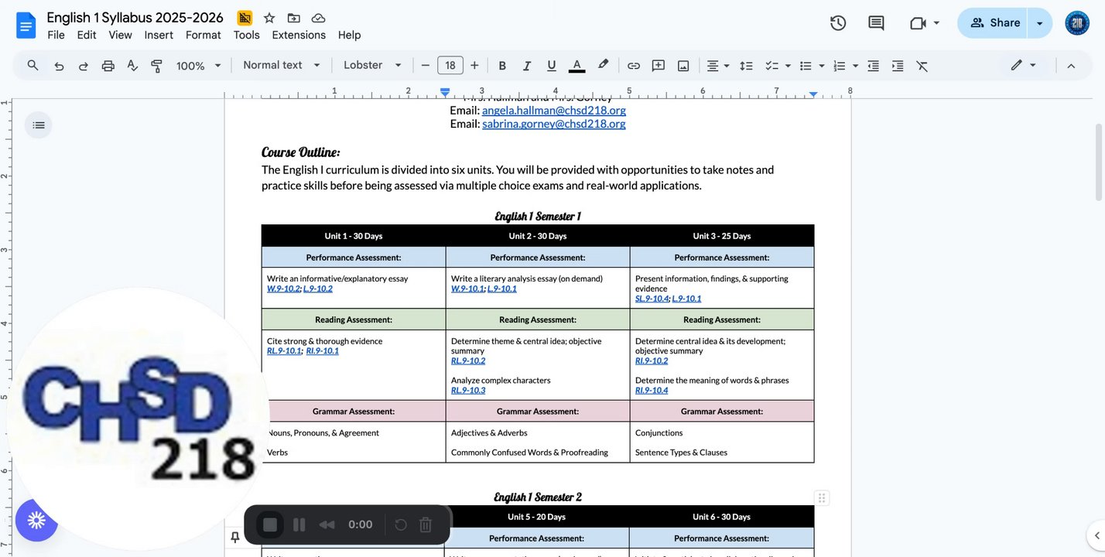Show the document outline
The height and width of the screenshot is (557, 1105).
tap(39, 125)
